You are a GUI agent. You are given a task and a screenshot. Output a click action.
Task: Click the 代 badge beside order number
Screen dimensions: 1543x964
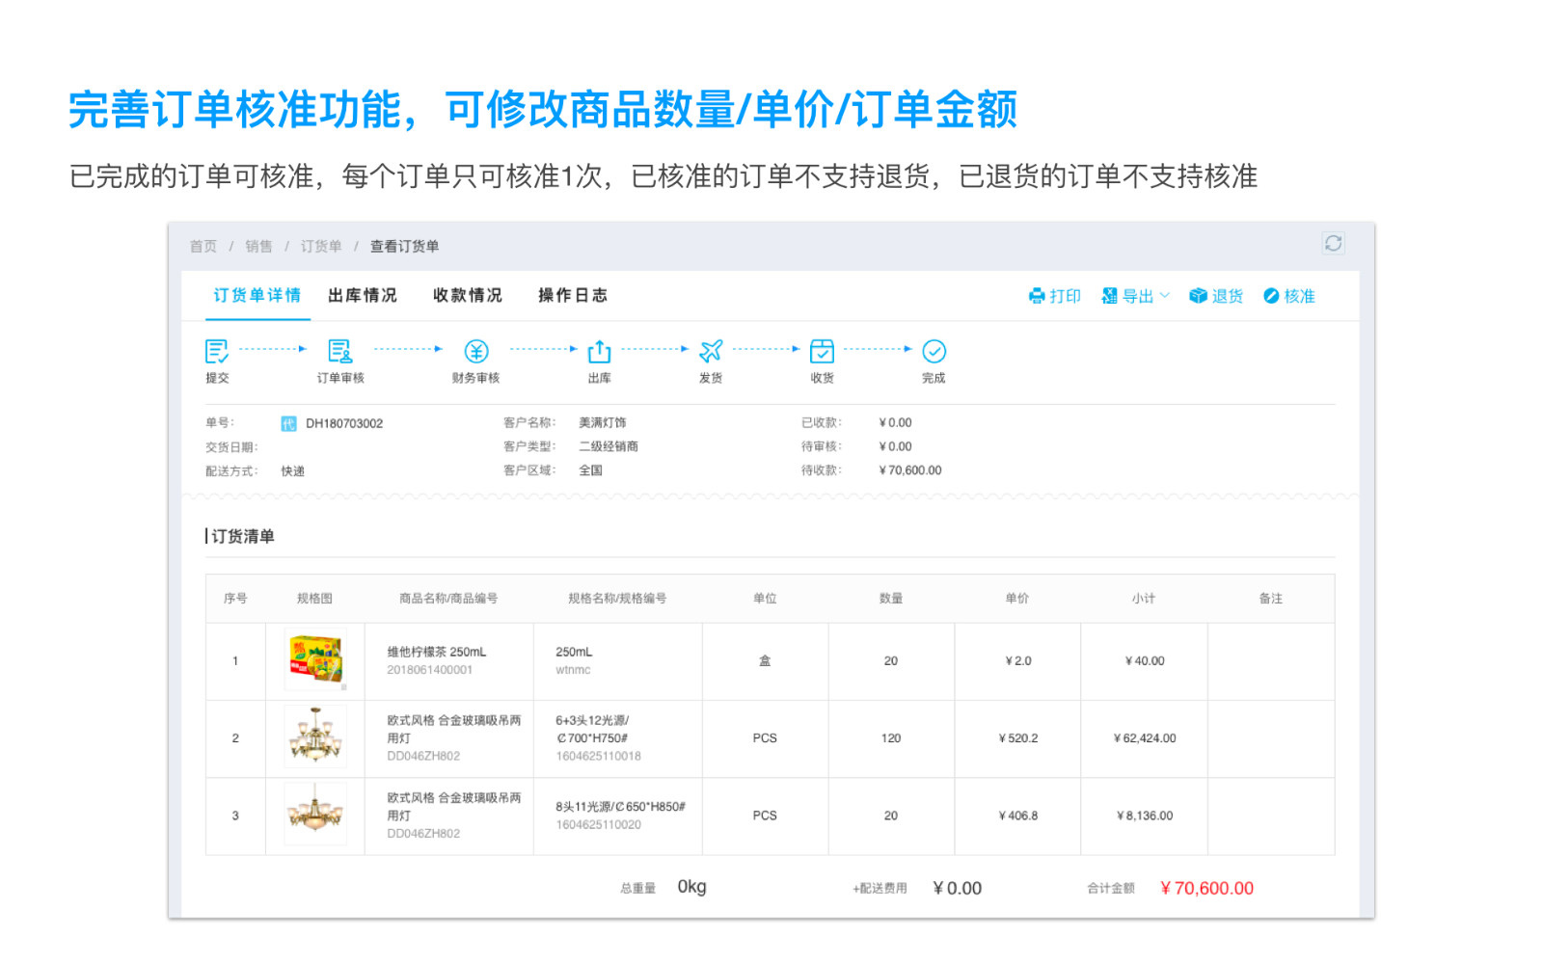tap(288, 423)
